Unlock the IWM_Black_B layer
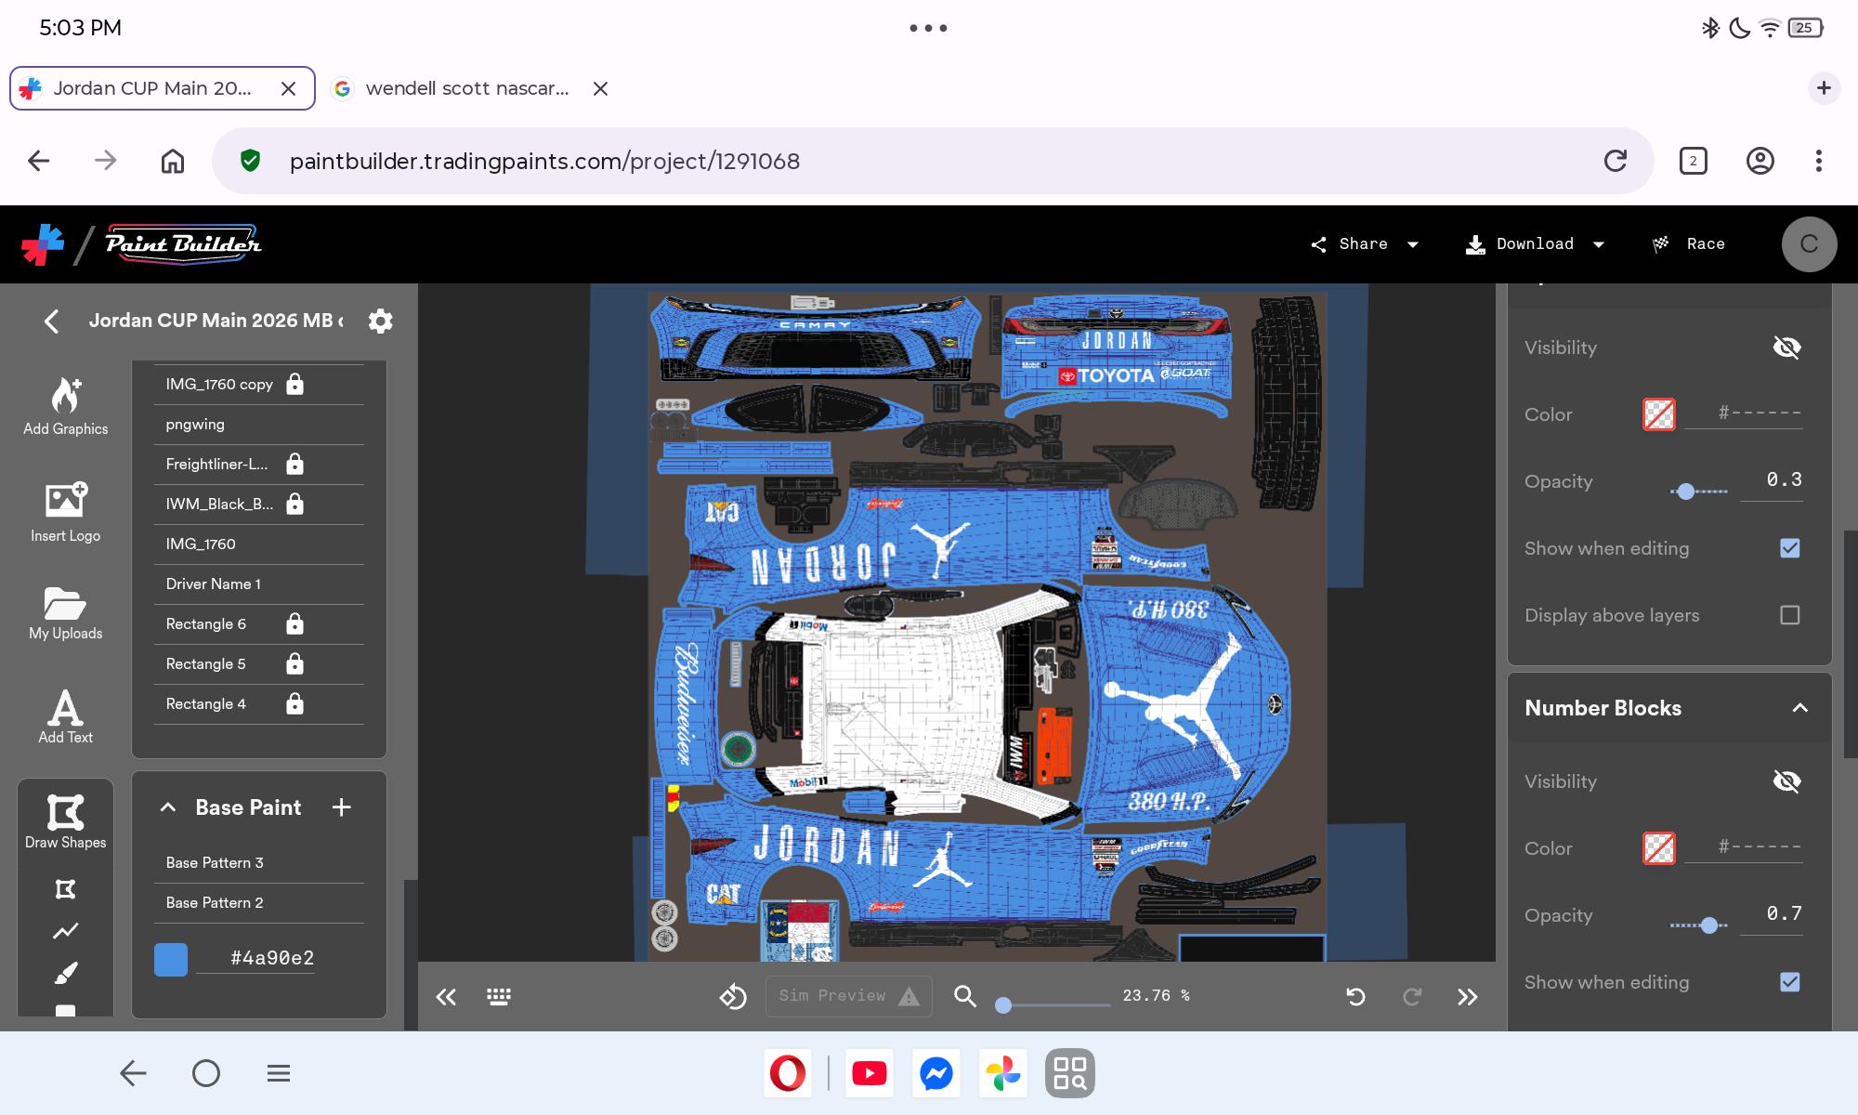Image resolution: width=1858 pixels, height=1115 pixels. 295,504
